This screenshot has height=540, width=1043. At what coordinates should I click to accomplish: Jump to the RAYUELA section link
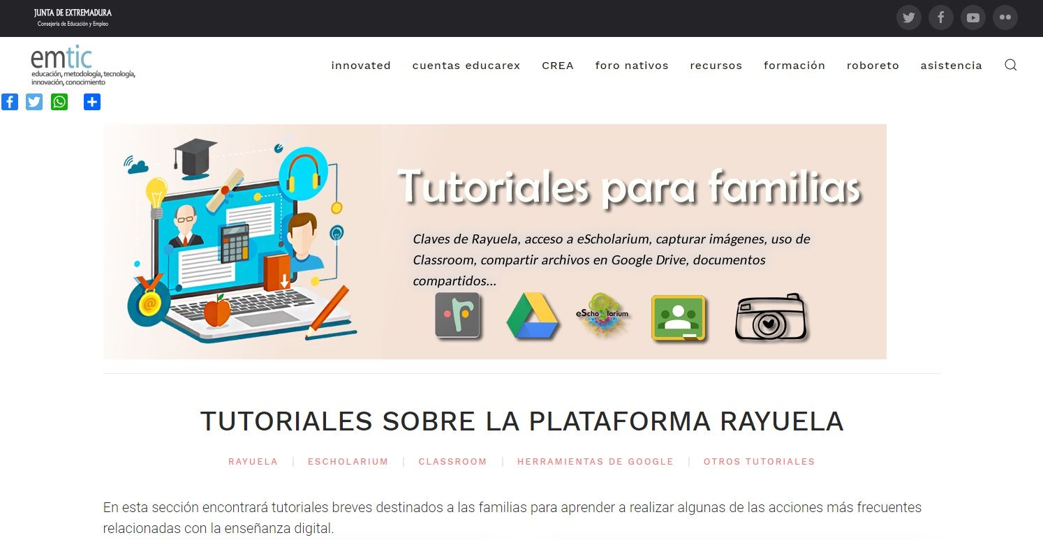click(253, 462)
